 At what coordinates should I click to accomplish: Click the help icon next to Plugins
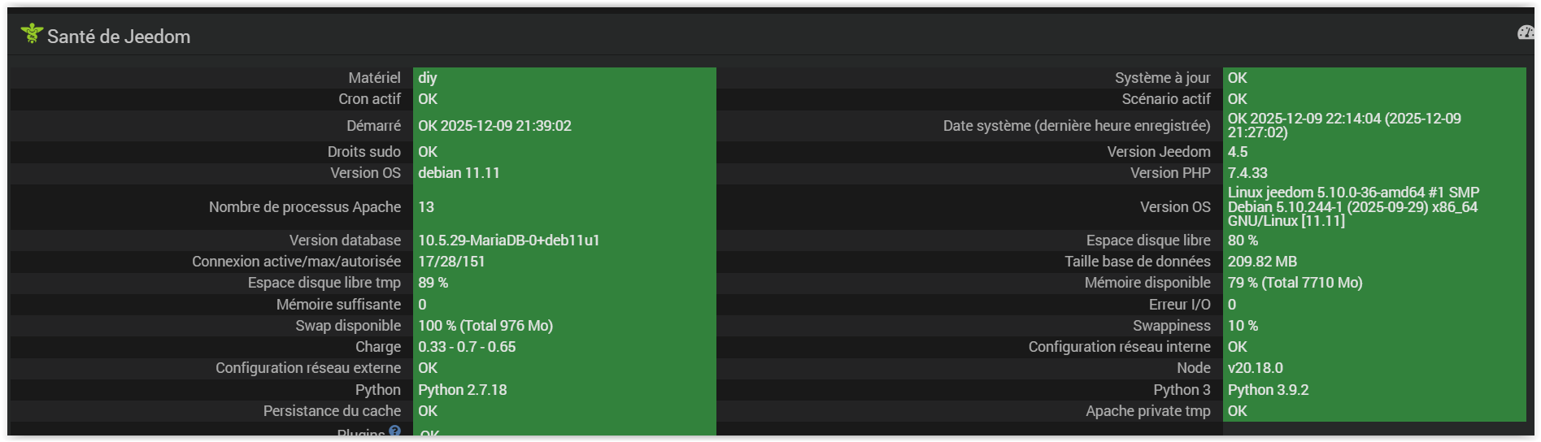coord(394,431)
